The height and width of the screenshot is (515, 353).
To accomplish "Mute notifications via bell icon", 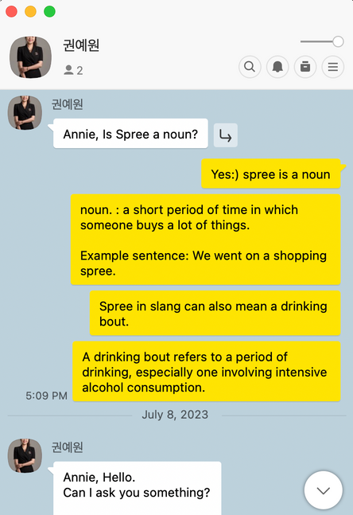I will (x=277, y=67).
